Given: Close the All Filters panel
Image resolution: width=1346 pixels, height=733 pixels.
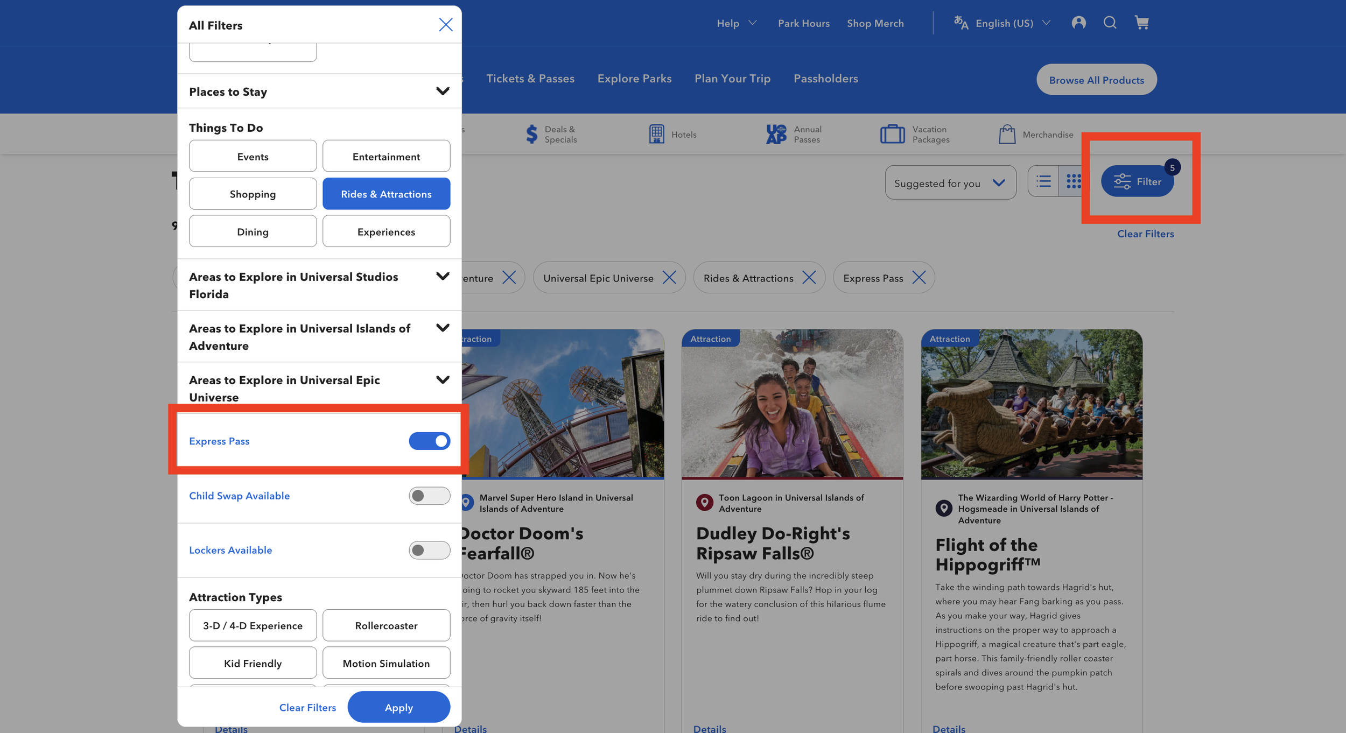Looking at the screenshot, I should (x=445, y=25).
